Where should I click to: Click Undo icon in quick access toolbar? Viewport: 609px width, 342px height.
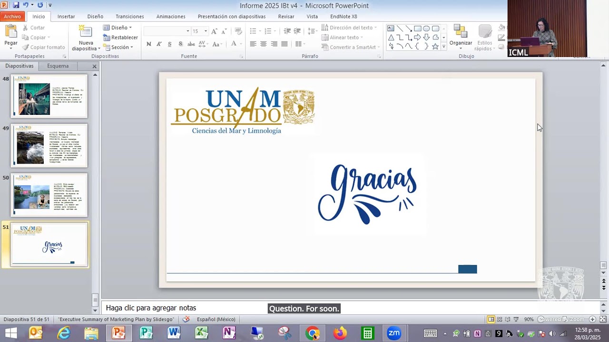(x=26, y=5)
